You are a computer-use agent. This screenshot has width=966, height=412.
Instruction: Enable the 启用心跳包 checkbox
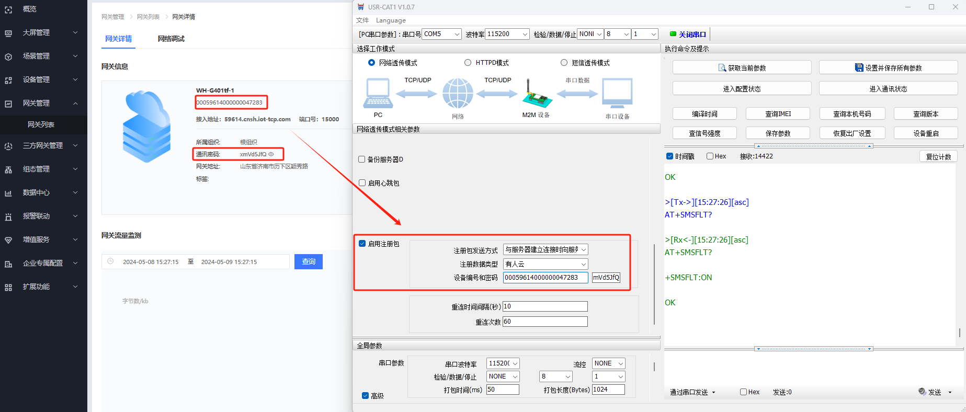tap(362, 183)
